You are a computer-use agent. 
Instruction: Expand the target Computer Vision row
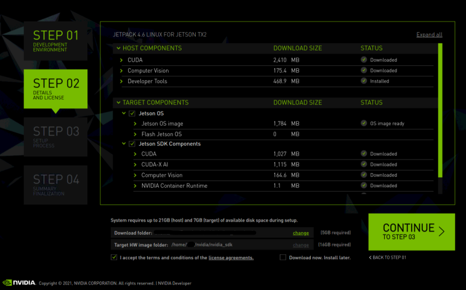point(135,175)
